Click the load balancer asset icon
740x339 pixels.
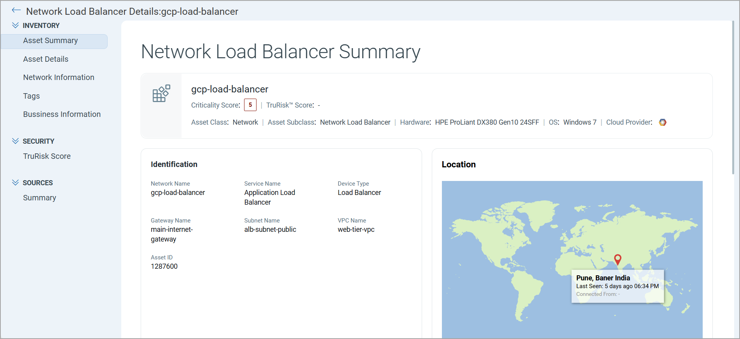coord(161,94)
